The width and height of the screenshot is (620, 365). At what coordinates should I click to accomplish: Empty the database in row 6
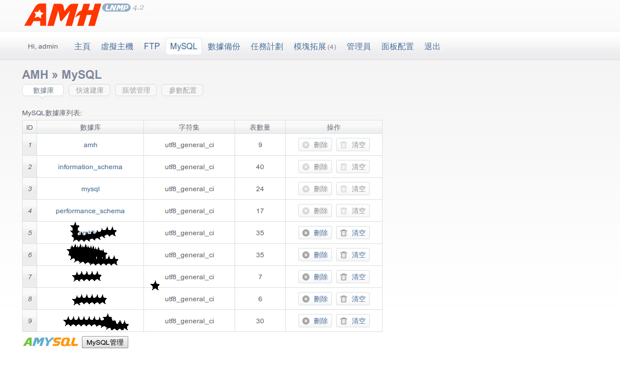click(353, 255)
